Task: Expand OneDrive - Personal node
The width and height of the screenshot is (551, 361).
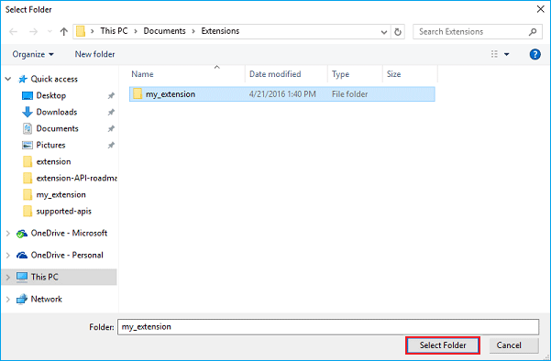Action: pos(8,256)
